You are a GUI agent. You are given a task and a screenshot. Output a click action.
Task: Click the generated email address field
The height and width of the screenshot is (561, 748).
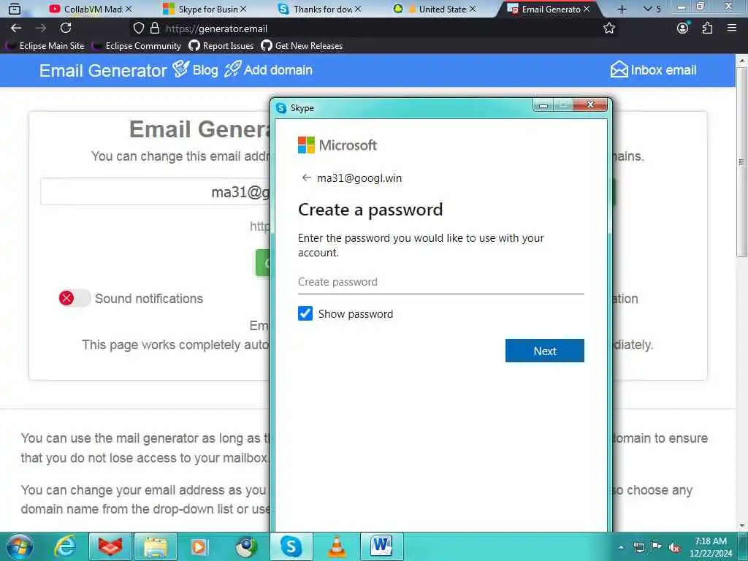coord(155,192)
